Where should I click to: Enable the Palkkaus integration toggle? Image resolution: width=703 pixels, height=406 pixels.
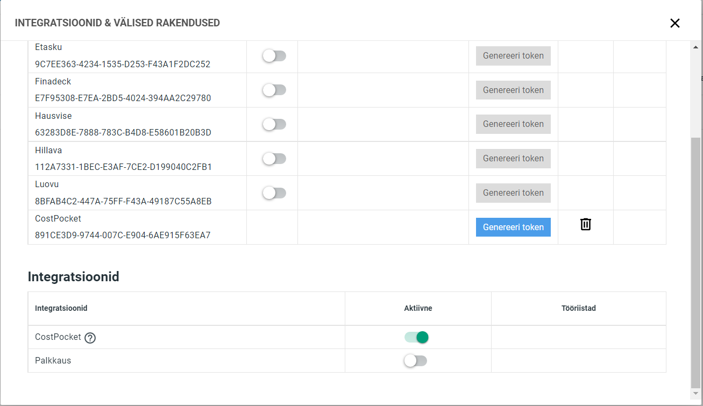tap(416, 361)
